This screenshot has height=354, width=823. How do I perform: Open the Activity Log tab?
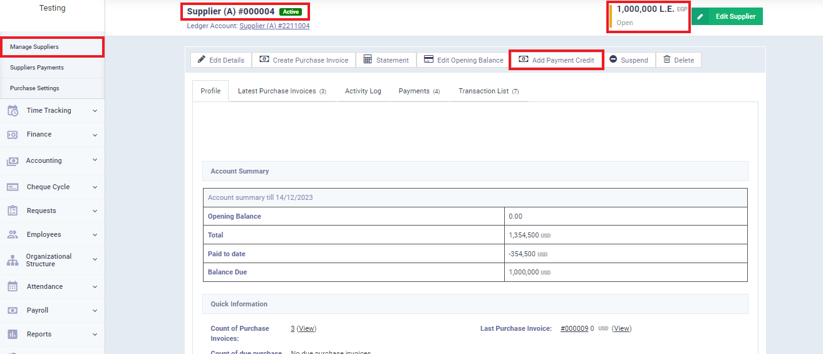[363, 91]
